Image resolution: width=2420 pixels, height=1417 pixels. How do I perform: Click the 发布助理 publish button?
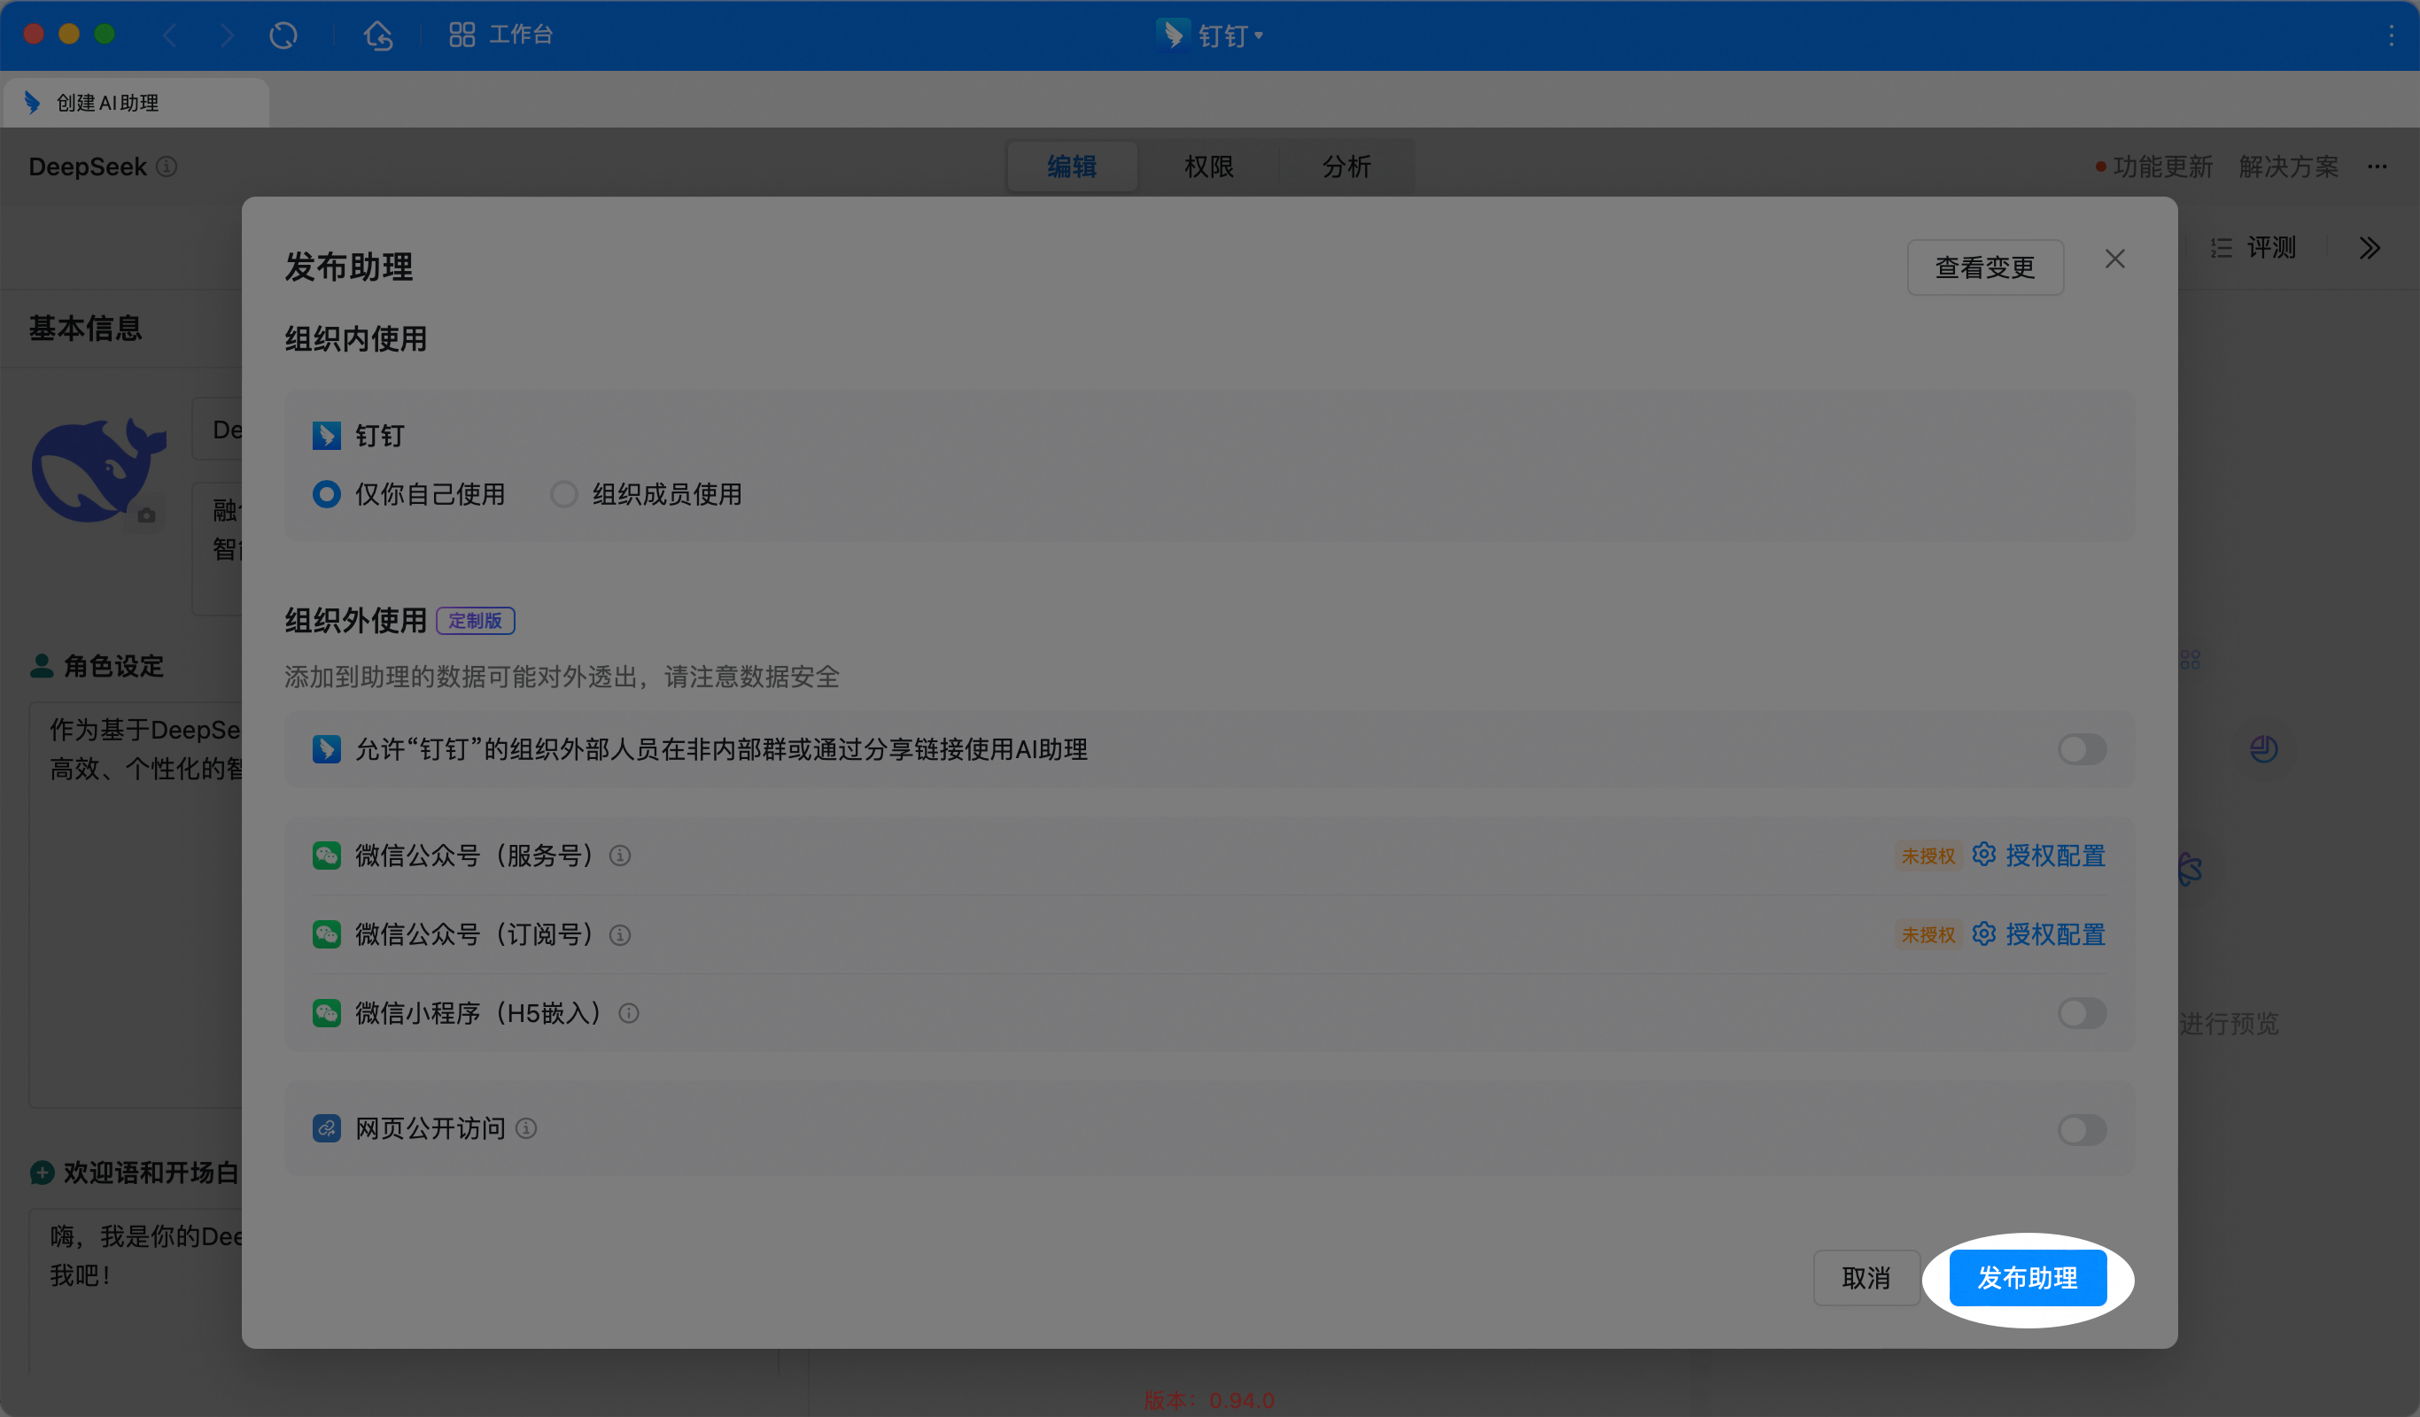pos(2028,1278)
